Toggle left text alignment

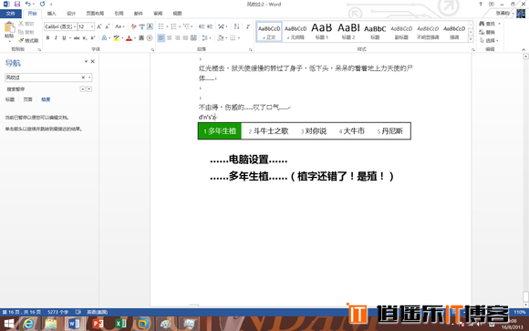pos(161,37)
